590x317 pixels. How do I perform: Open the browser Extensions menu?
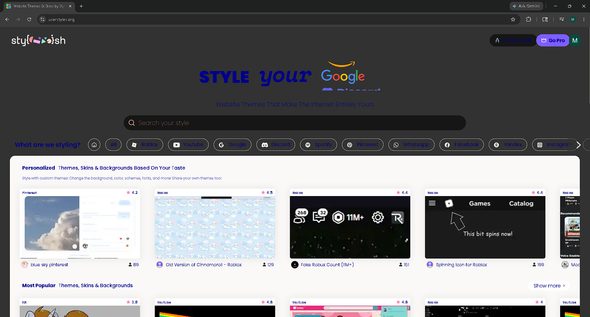[529, 19]
